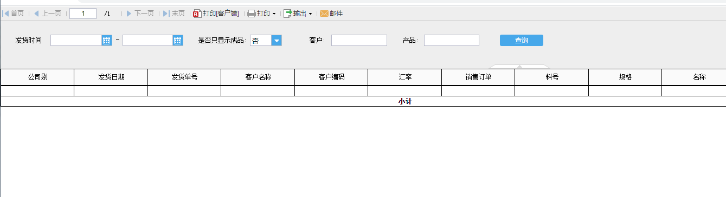Collapse the parameter panel with up arrow
The image size is (726, 197).
pos(519,66)
